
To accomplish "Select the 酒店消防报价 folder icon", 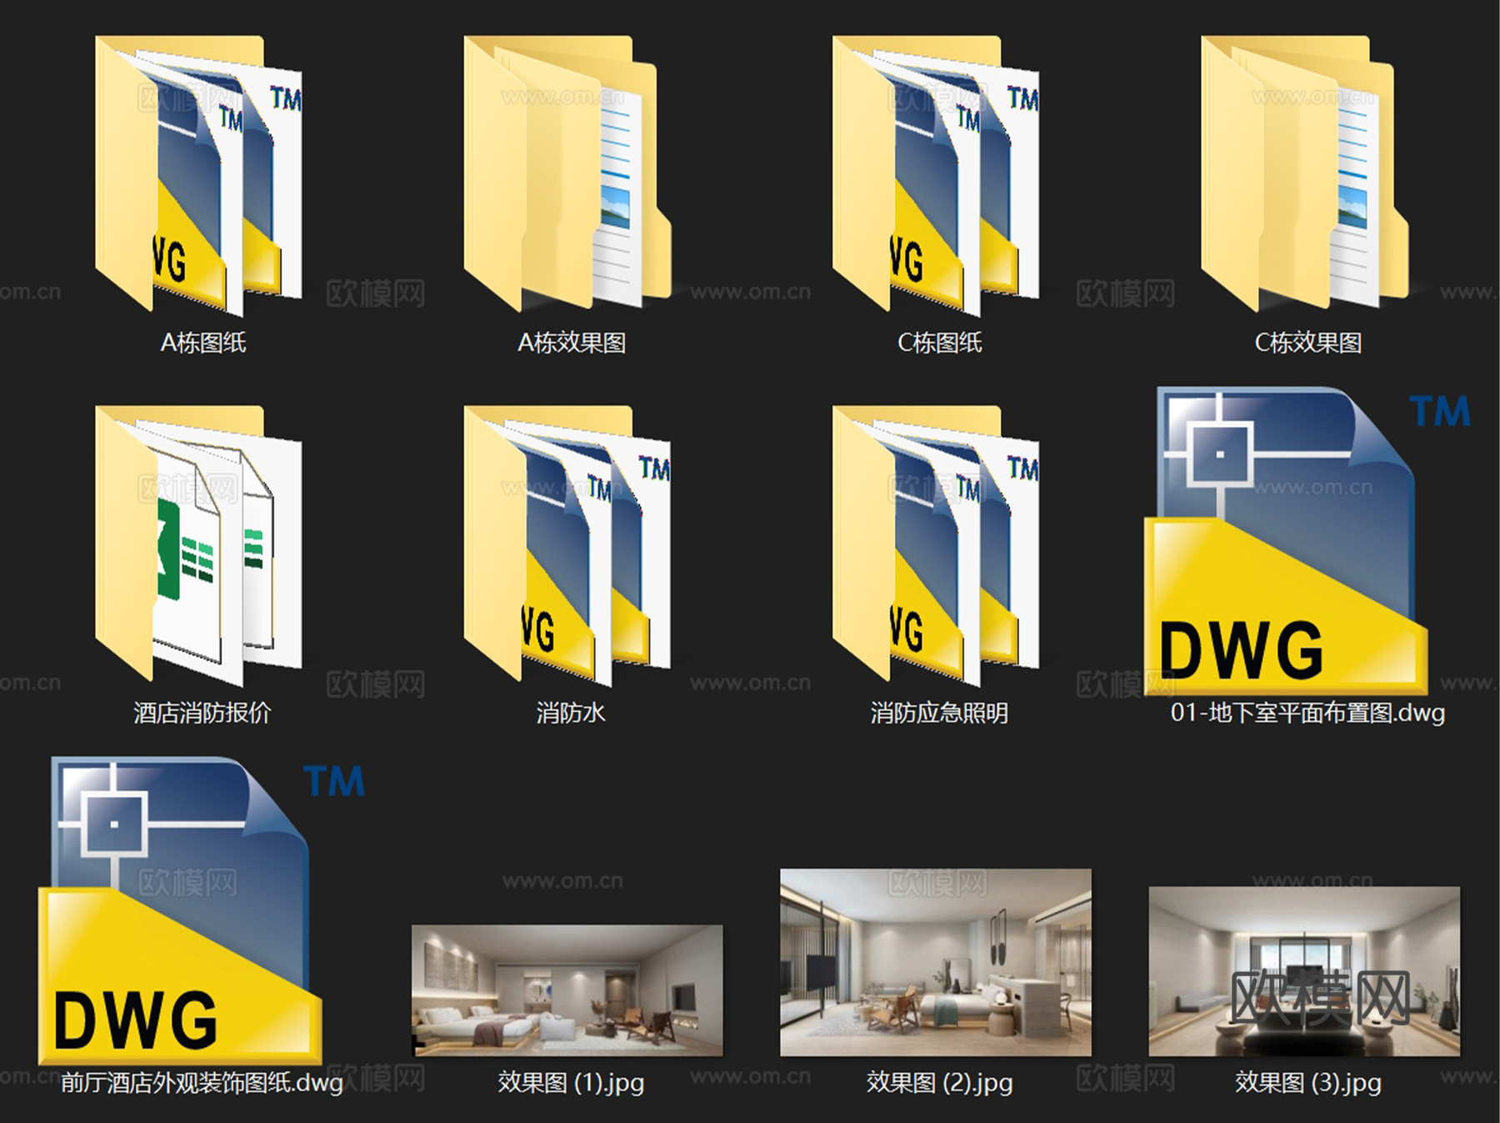I will click(199, 546).
